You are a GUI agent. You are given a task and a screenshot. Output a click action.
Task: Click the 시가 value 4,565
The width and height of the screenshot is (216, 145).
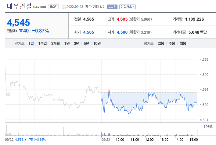point(88,32)
